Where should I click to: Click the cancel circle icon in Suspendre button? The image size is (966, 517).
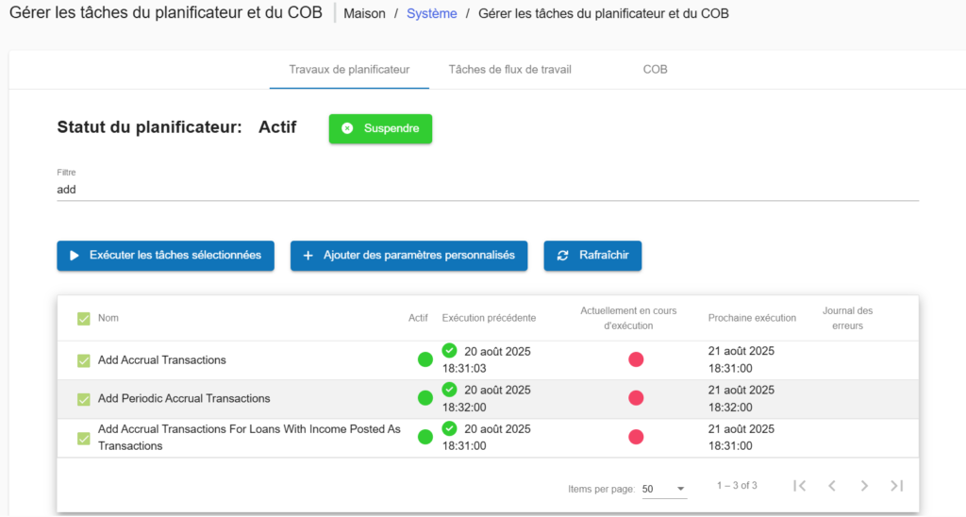pyautogui.click(x=347, y=128)
